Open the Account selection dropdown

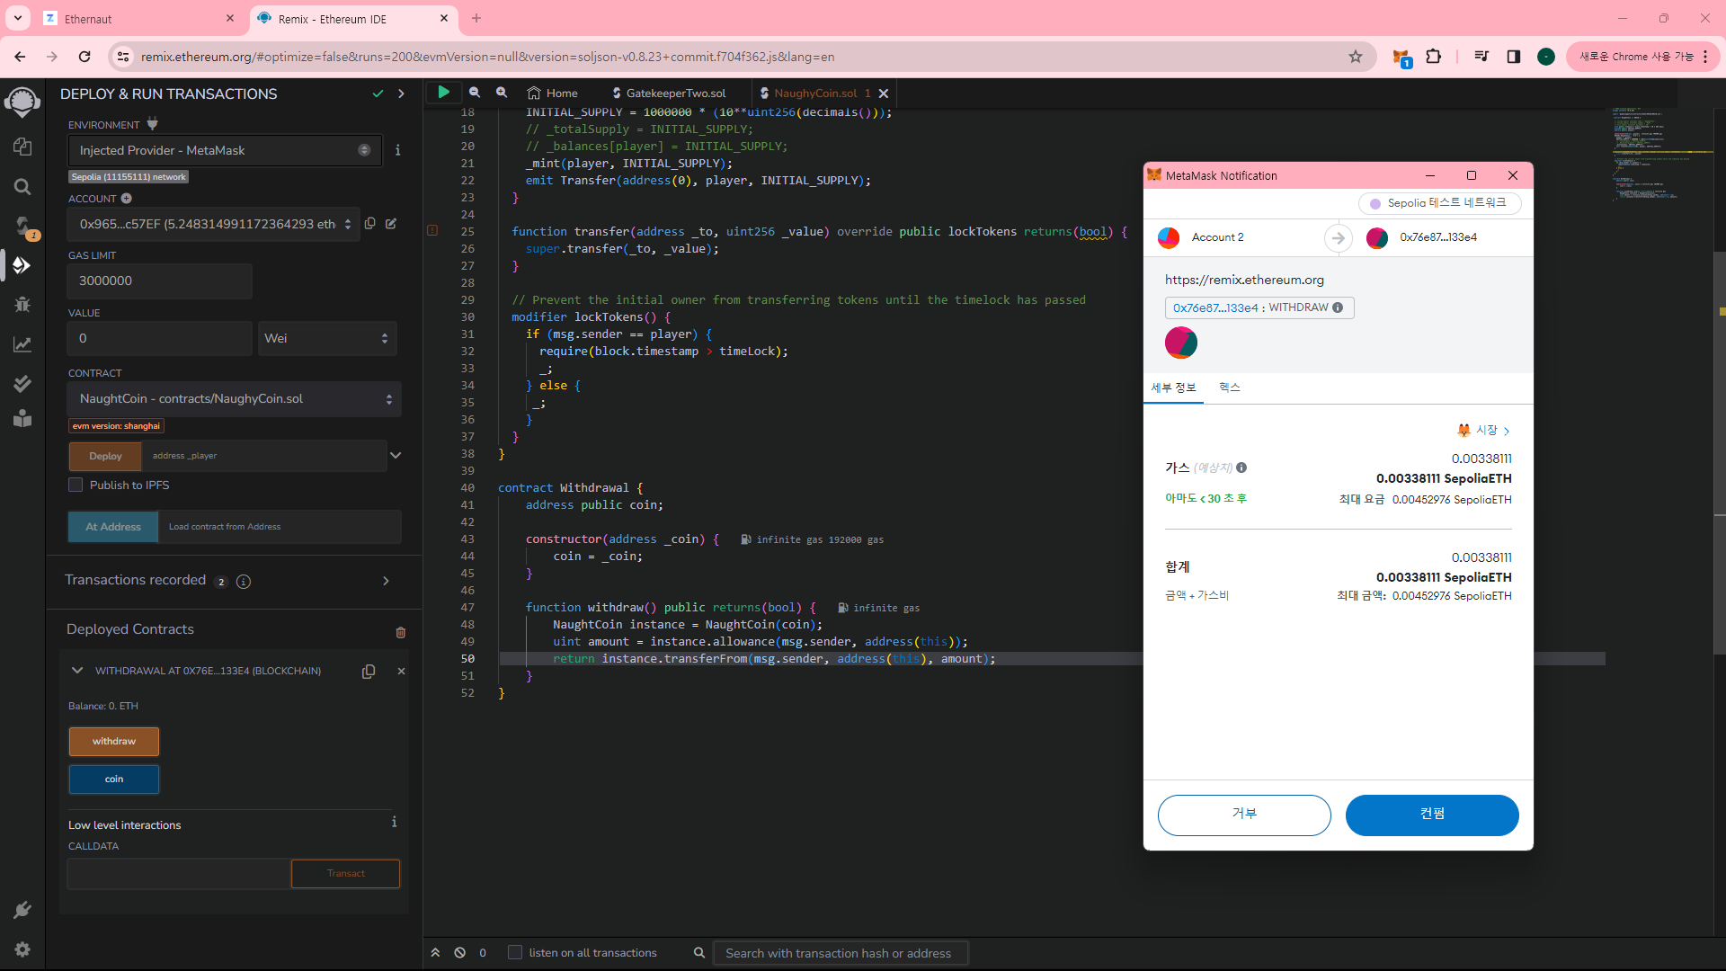(x=214, y=224)
